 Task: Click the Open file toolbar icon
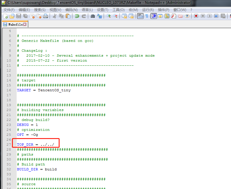pyautogui.click(x=12, y=16)
